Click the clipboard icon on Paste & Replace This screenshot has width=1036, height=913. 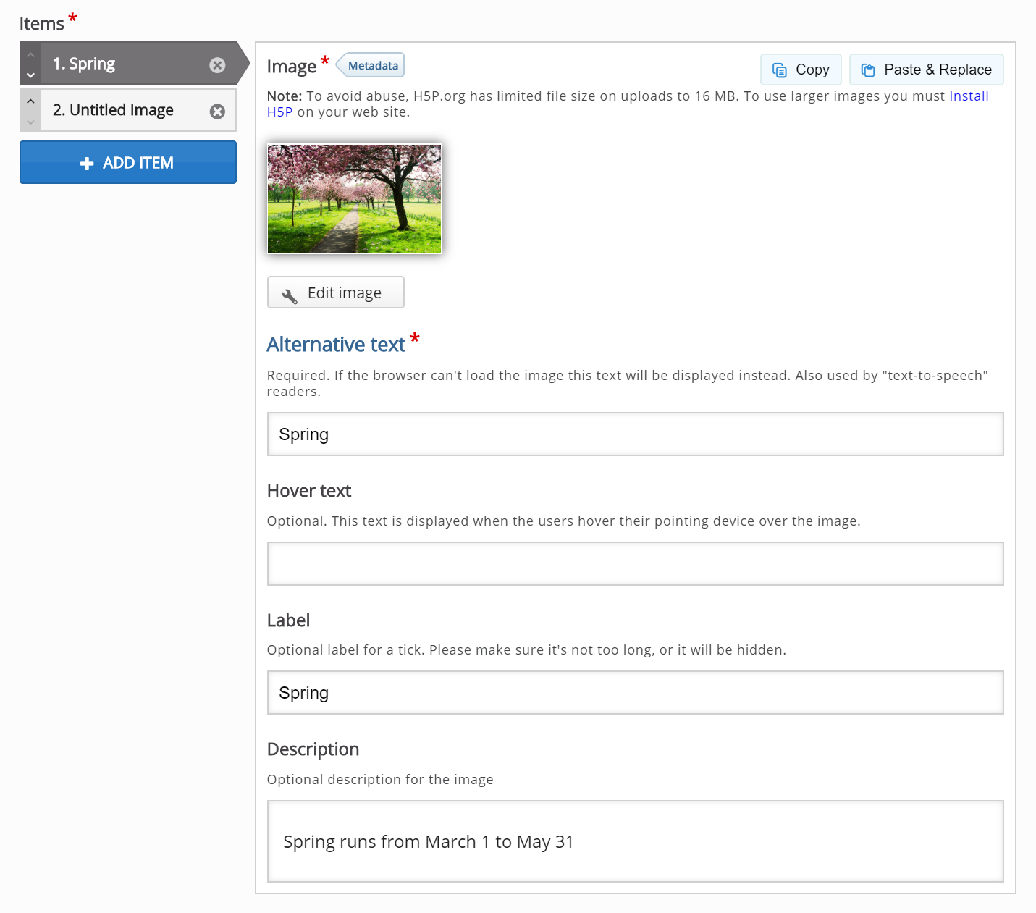click(x=868, y=70)
